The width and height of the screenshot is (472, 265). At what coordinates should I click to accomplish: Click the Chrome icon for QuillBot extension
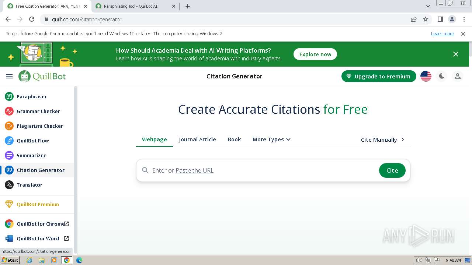tap(9, 224)
